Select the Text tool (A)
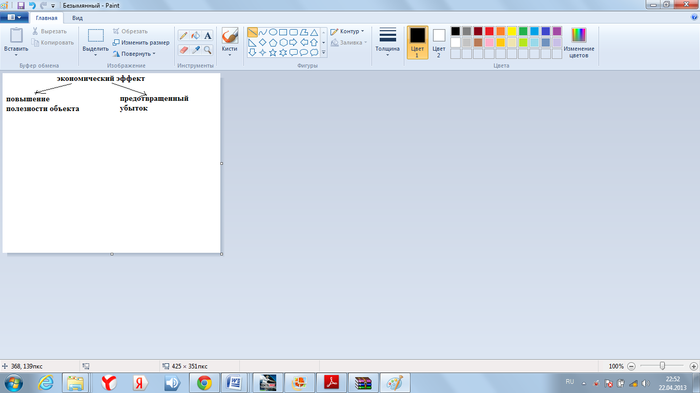This screenshot has height=393, width=700. point(208,35)
